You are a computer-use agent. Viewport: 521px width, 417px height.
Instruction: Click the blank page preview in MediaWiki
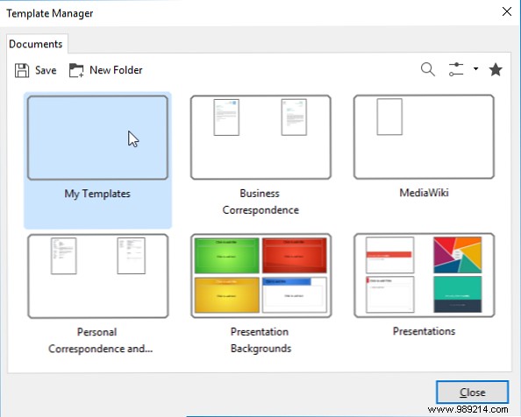(389, 117)
